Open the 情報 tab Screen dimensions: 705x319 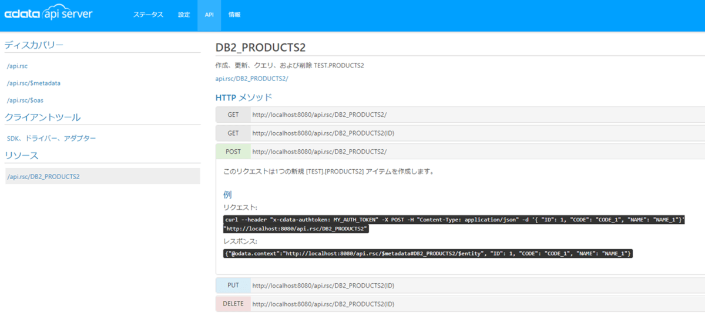(x=234, y=15)
